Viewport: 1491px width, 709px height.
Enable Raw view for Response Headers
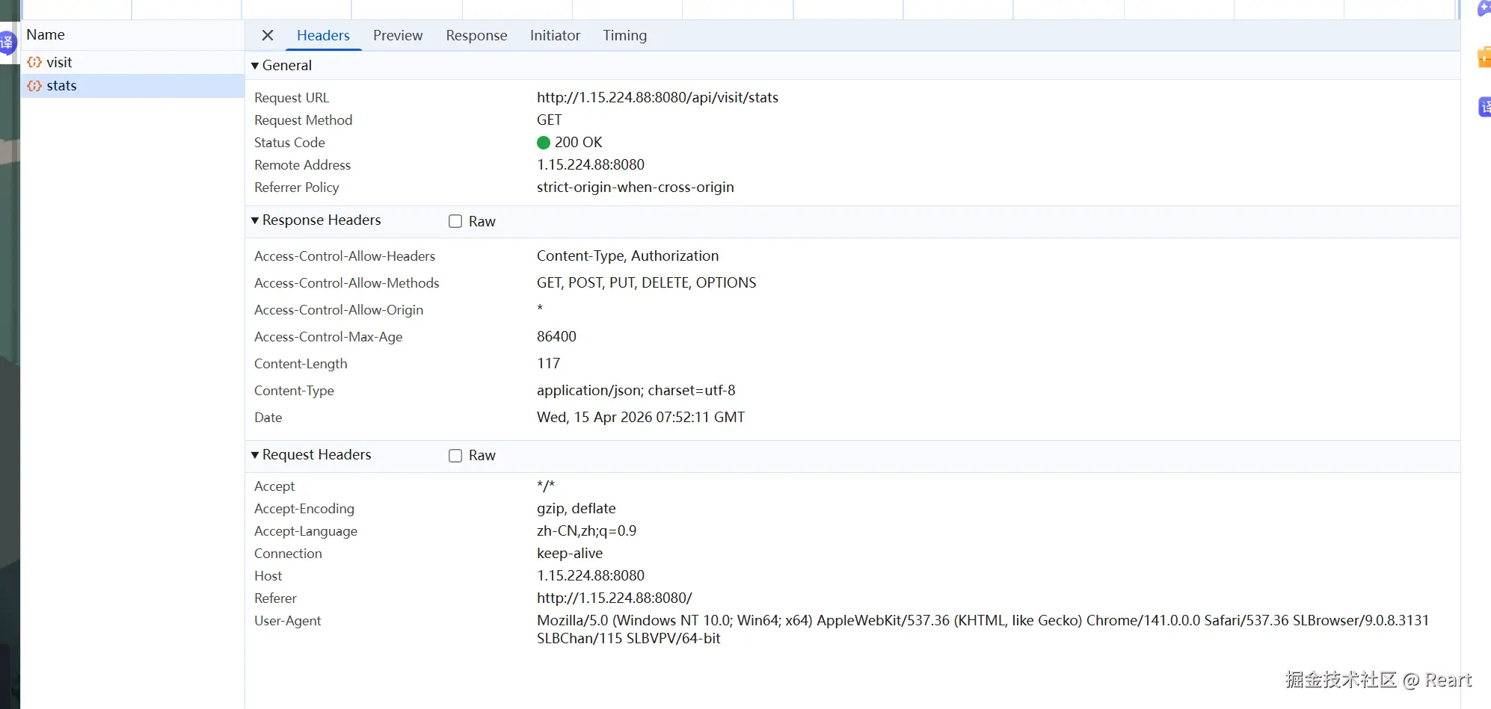click(x=455, y=221)
